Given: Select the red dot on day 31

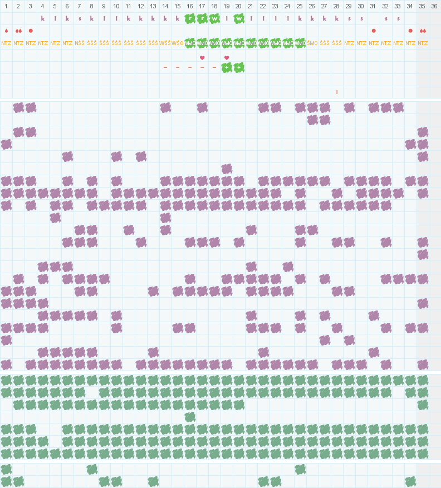Looking at the screenshot, I should pos(374,31).
